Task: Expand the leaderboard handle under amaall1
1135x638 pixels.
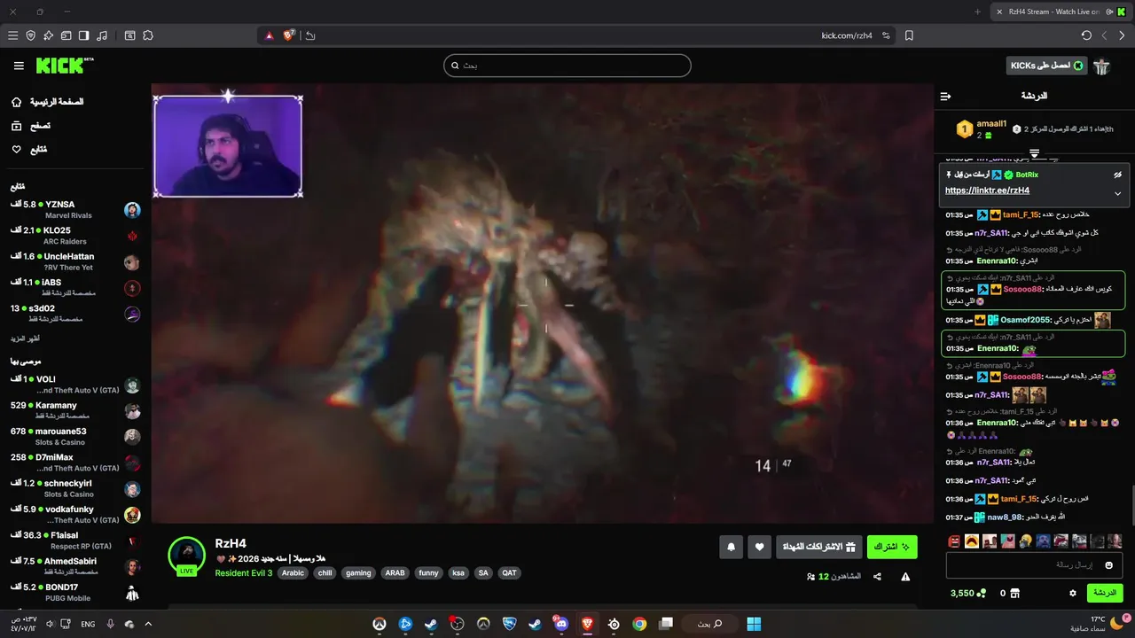Action: 1034,154
